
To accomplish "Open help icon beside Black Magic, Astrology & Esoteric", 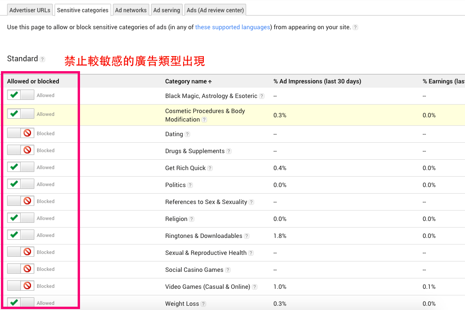I will point(262,96).
